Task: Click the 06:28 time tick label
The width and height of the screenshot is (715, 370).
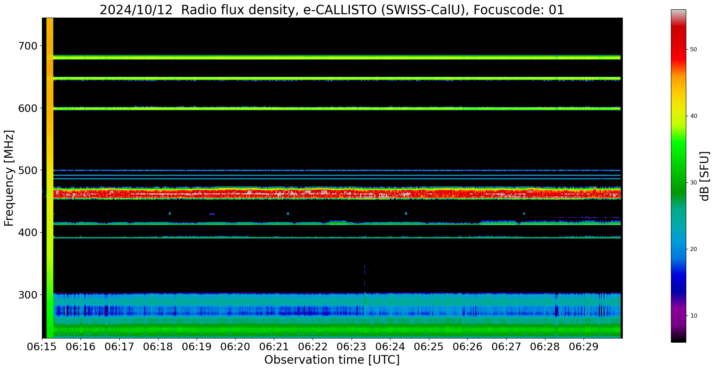Action: (x=545, y=346)
